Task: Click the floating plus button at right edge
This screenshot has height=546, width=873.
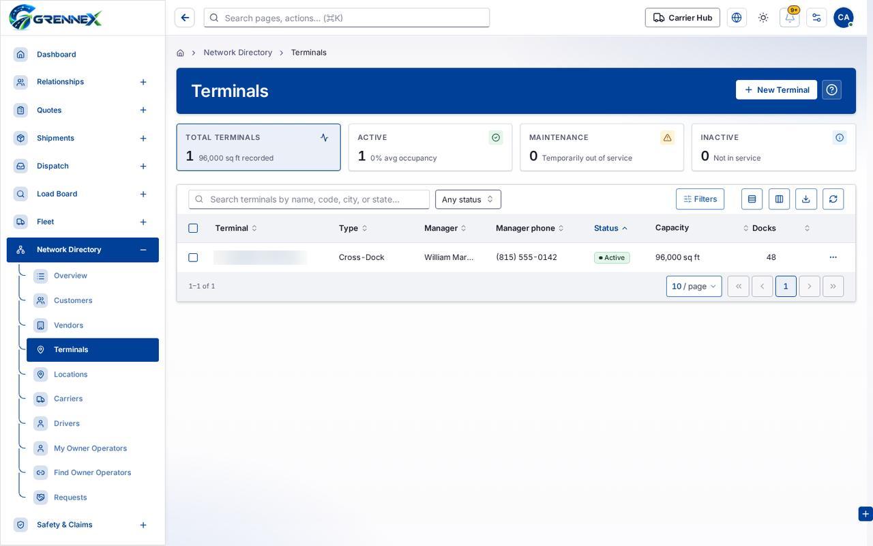Action: 865,514
